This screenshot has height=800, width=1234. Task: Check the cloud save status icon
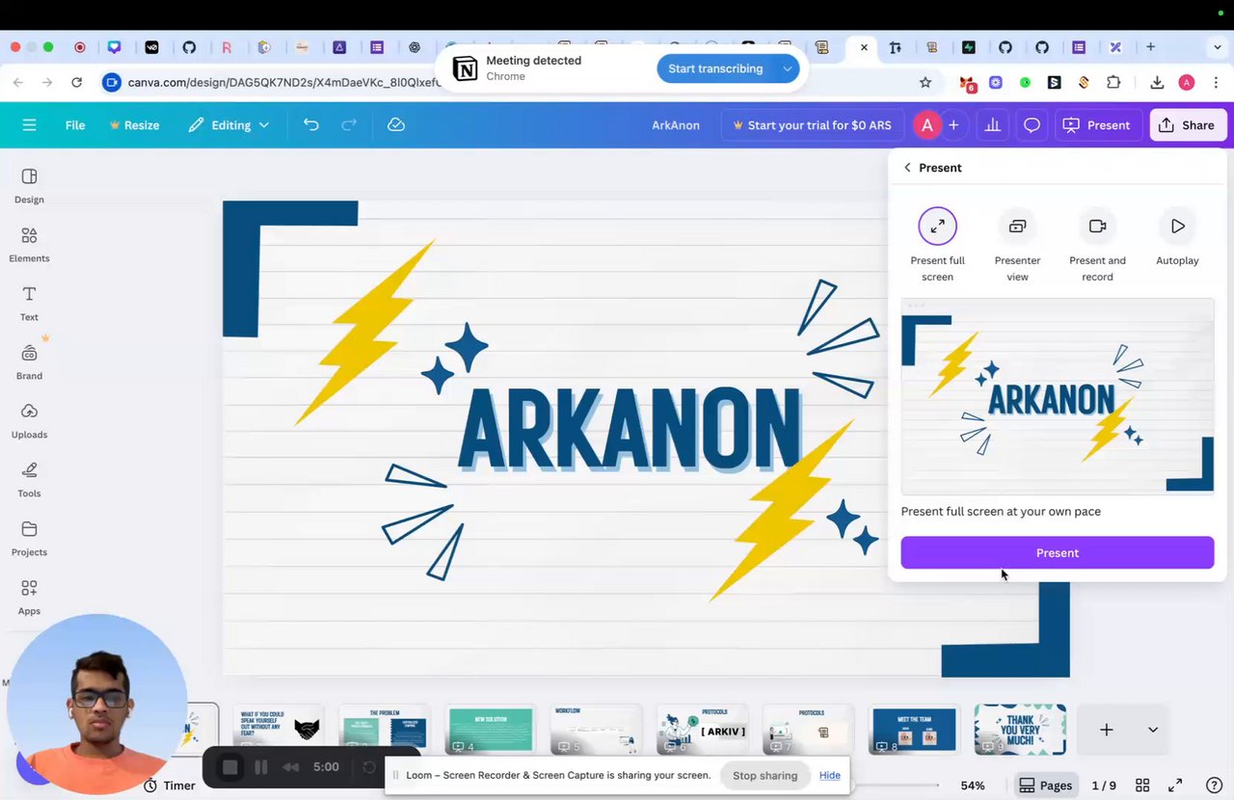(395, 125)
